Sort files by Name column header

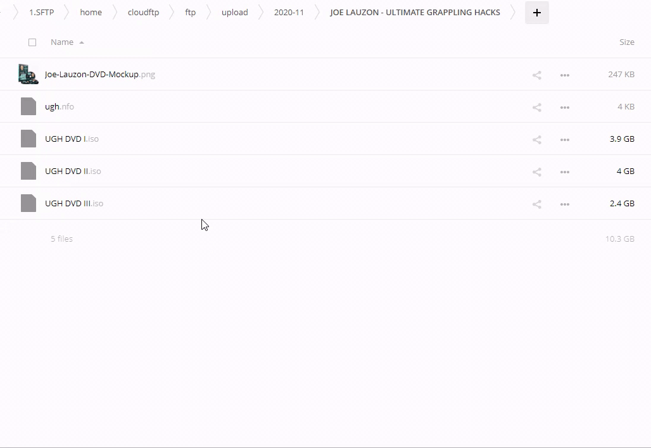(62, 42)
